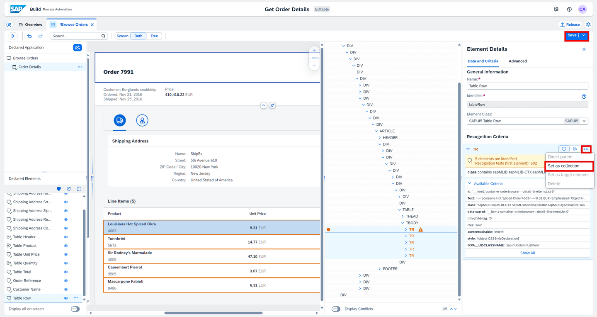Open Order Details screen options dots
This screenshot has width=597, height=317.
pos(80,67)
